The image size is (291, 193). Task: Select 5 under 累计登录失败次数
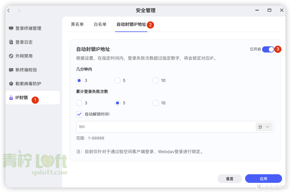pos(117,103)
